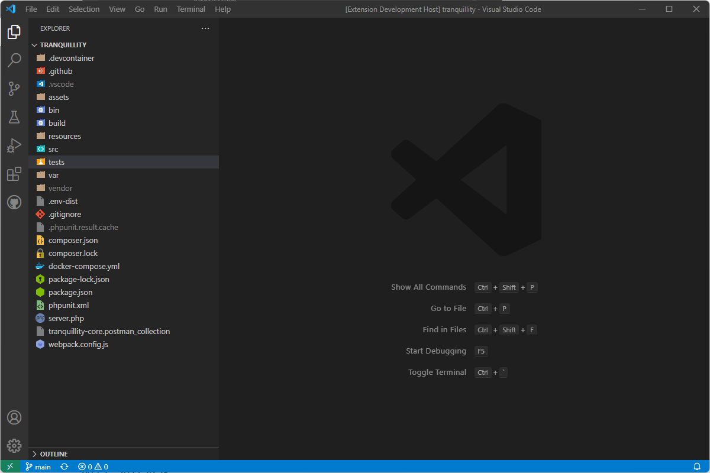Open webpack.config.js file

click(x=124, y=344)
